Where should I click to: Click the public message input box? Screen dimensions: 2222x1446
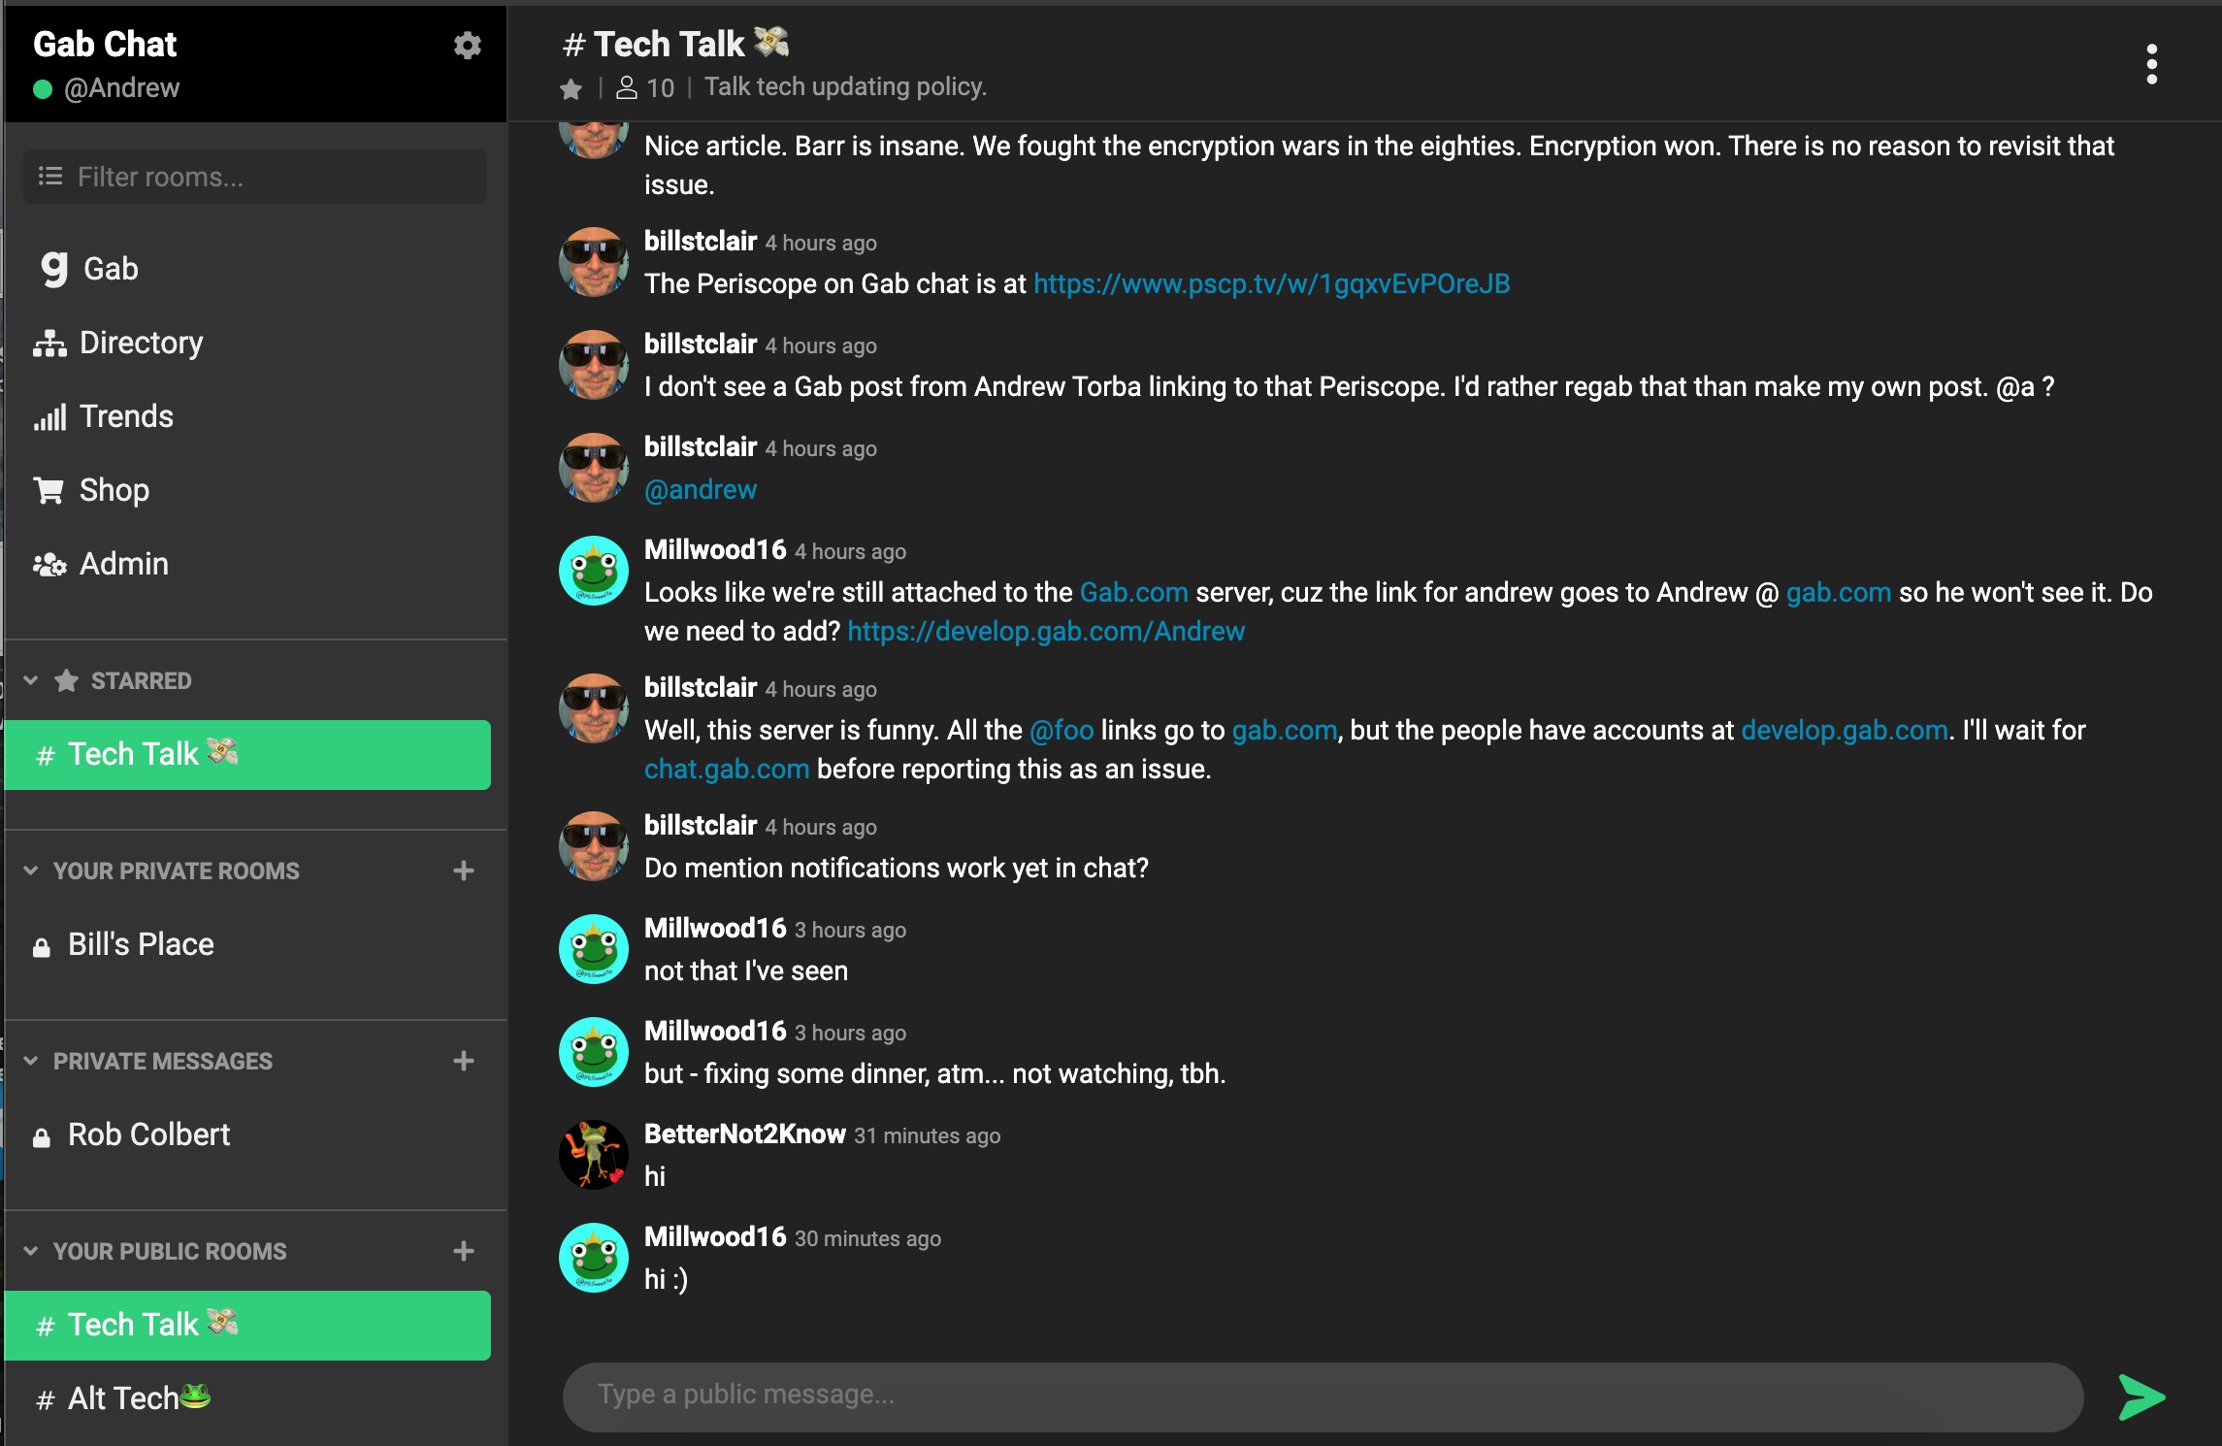(x=1323, y=1397)
